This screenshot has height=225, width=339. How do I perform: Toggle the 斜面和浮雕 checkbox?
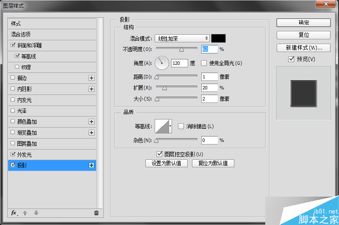tap(13, 45)
